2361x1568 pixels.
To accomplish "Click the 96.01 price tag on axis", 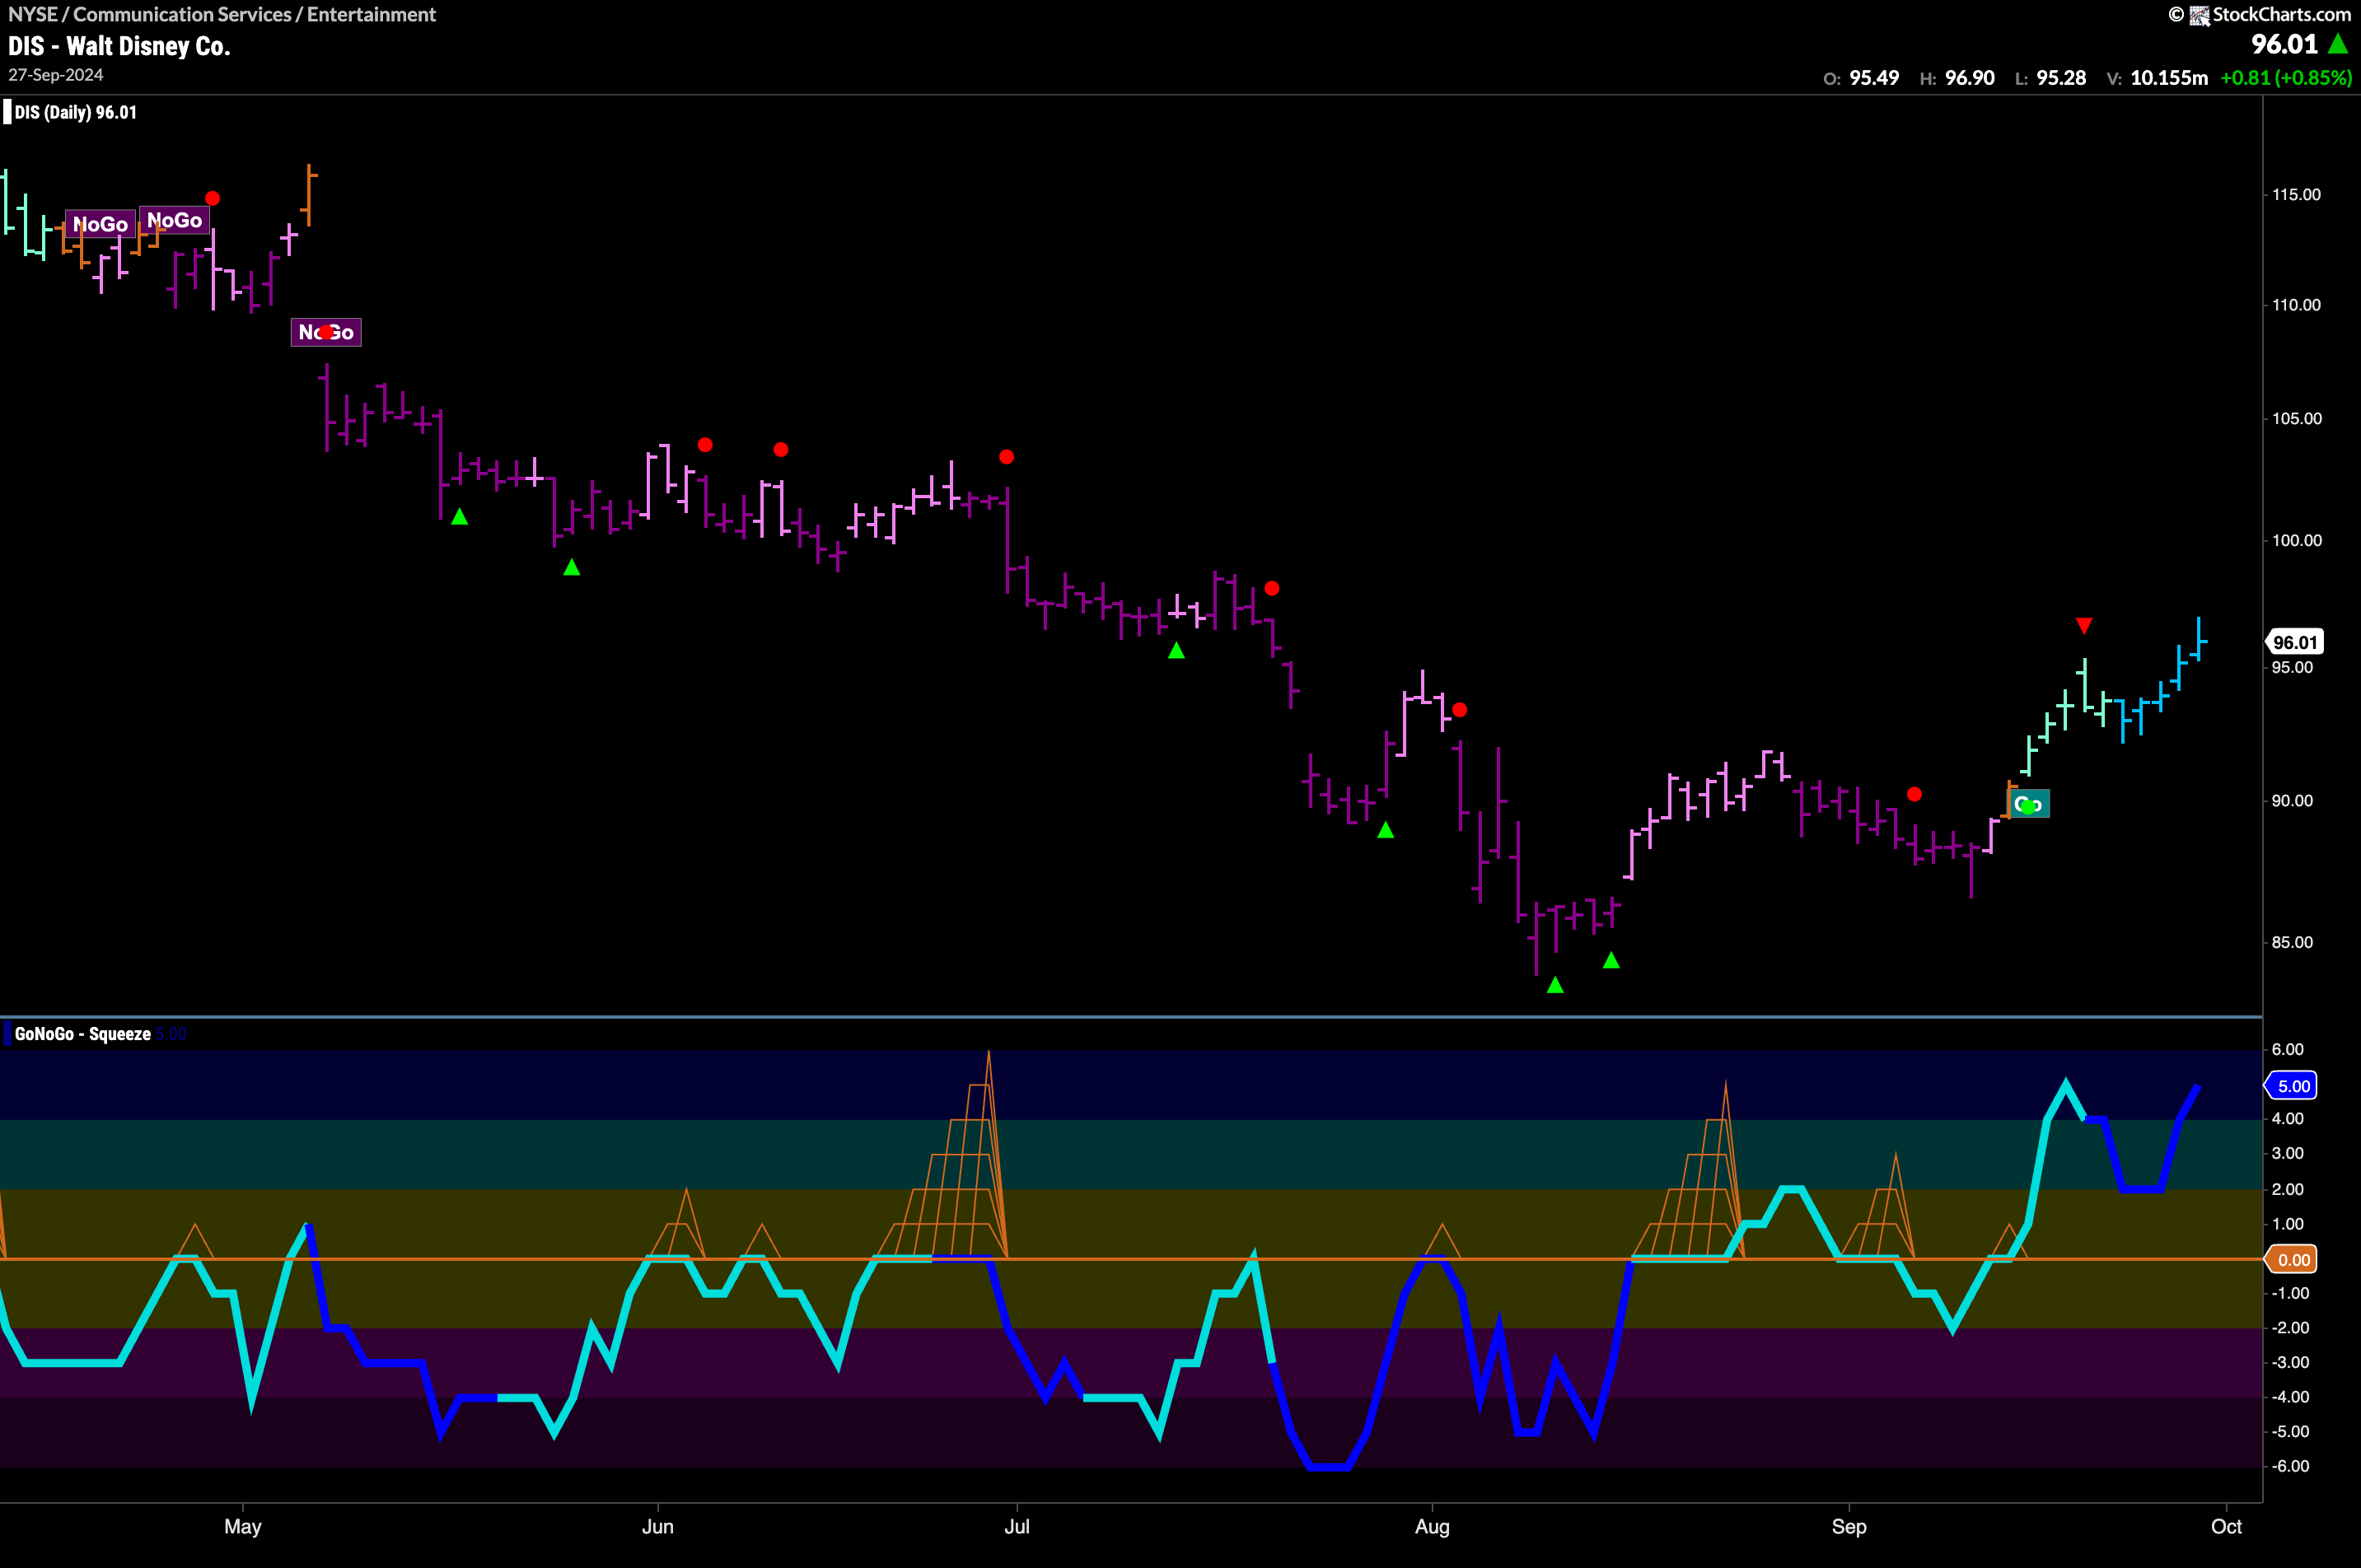I will pos(2295,642).
